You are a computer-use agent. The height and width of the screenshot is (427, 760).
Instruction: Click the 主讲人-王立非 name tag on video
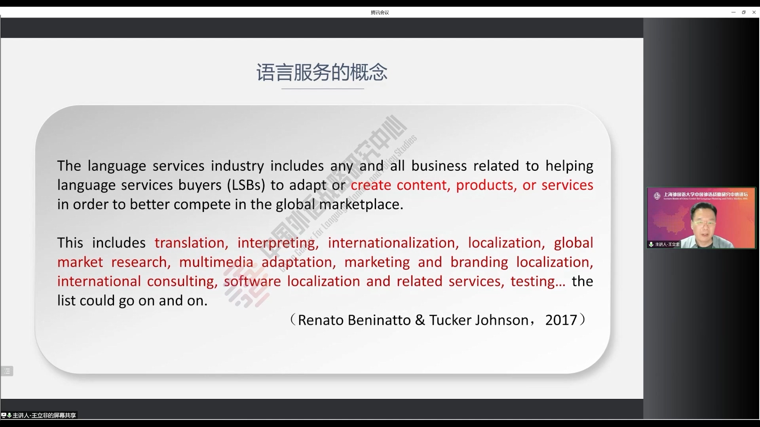(x=667, y=244)
